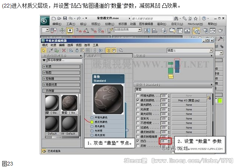Click the assign material to selection icon
This screenshot has width=244, height=167.
point(57,50)
